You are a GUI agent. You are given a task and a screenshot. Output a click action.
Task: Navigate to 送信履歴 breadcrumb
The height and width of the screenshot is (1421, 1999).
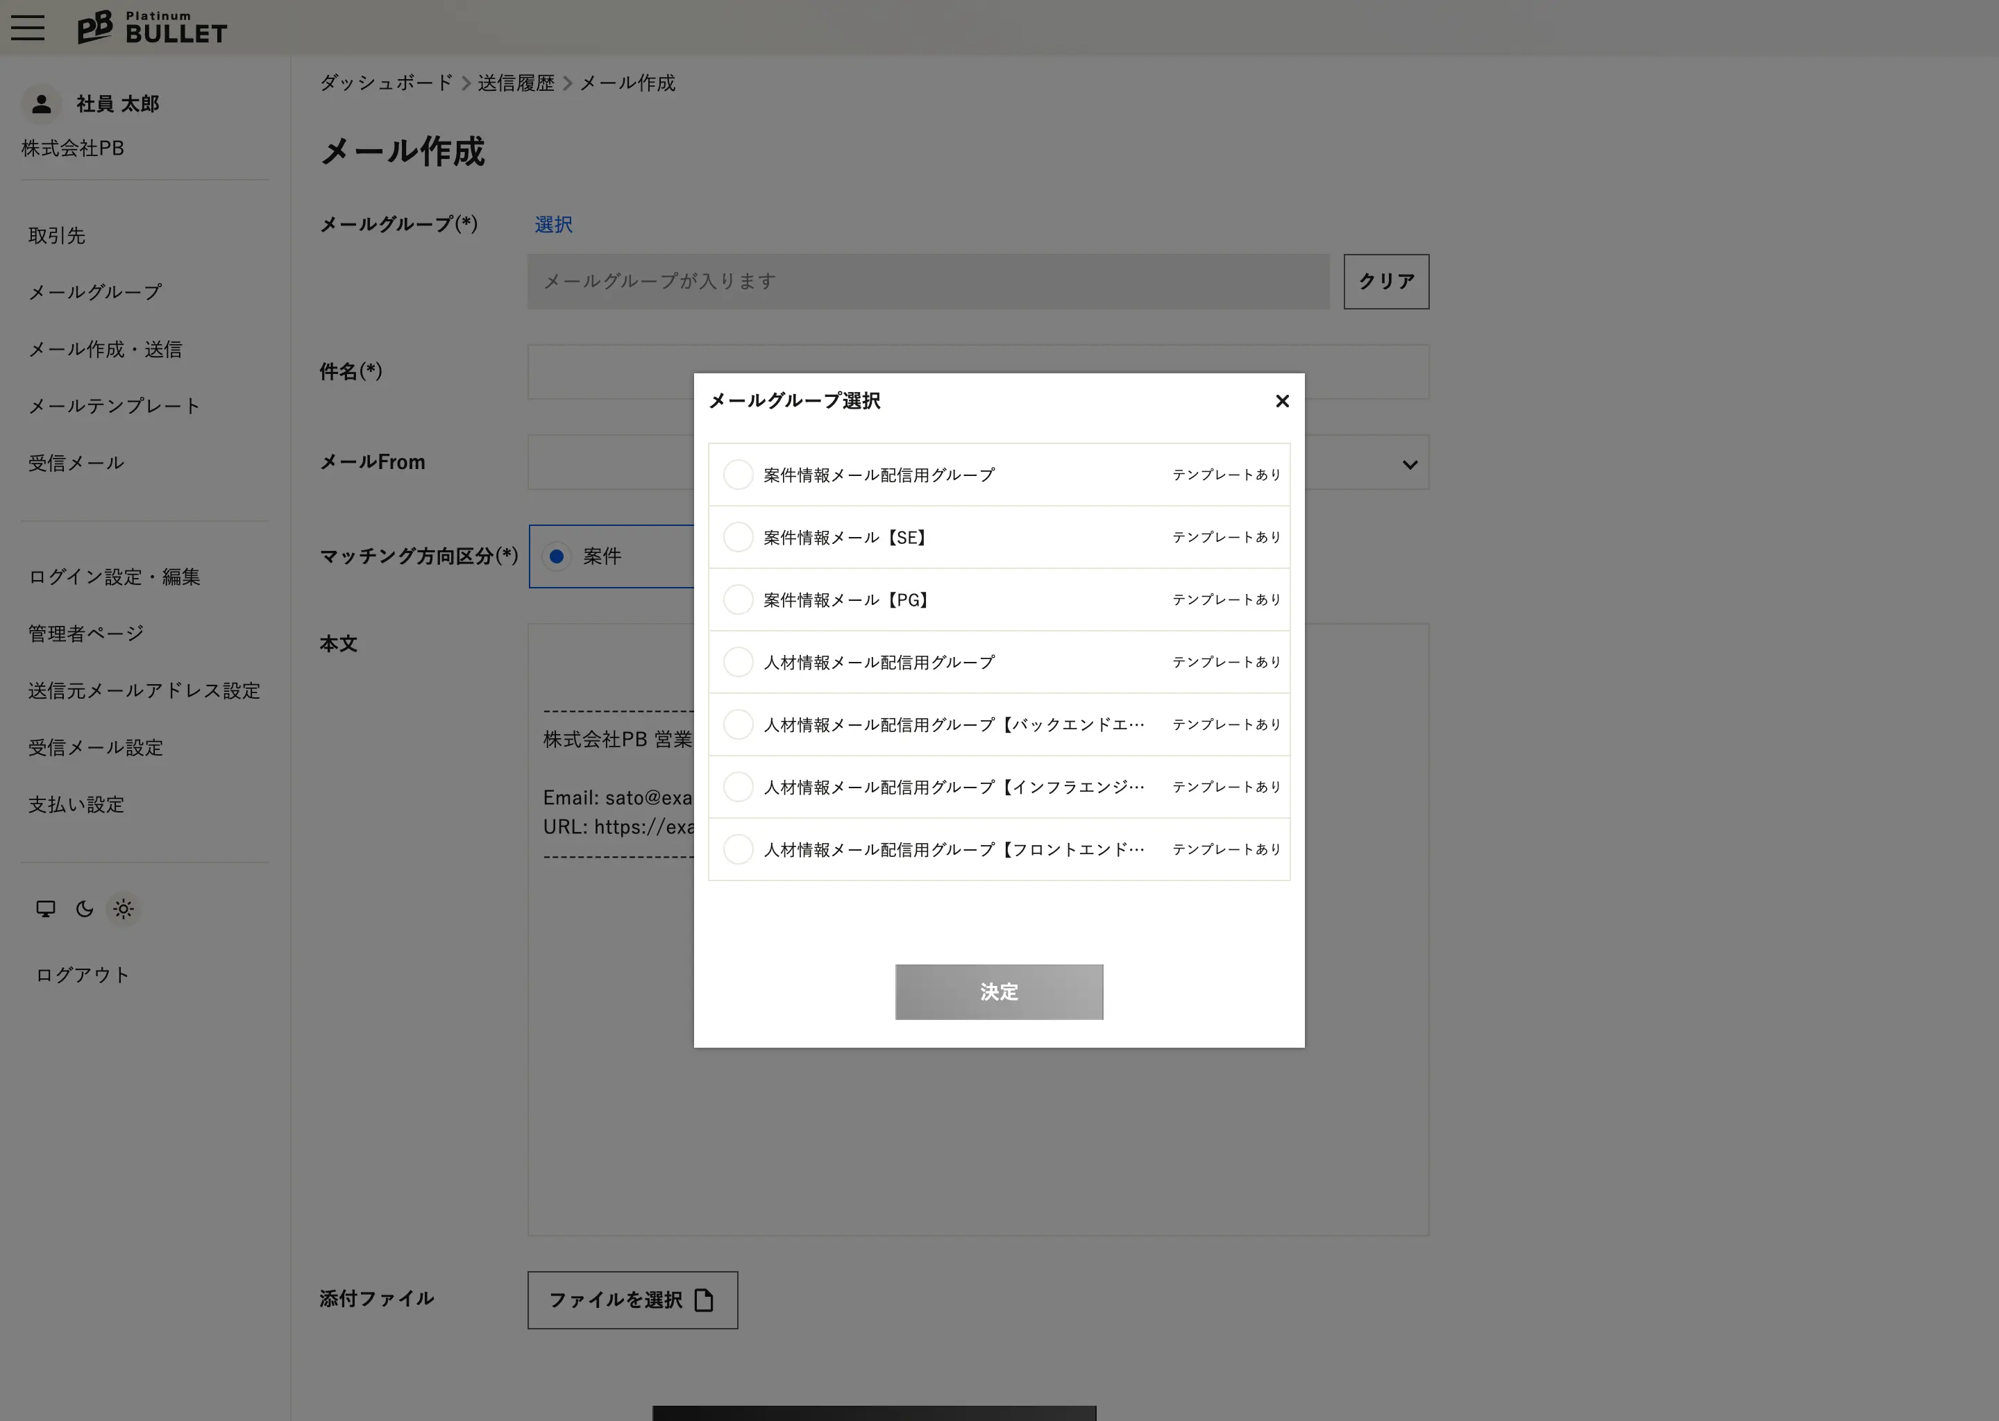pyautogui.click(x=516, y=83)
